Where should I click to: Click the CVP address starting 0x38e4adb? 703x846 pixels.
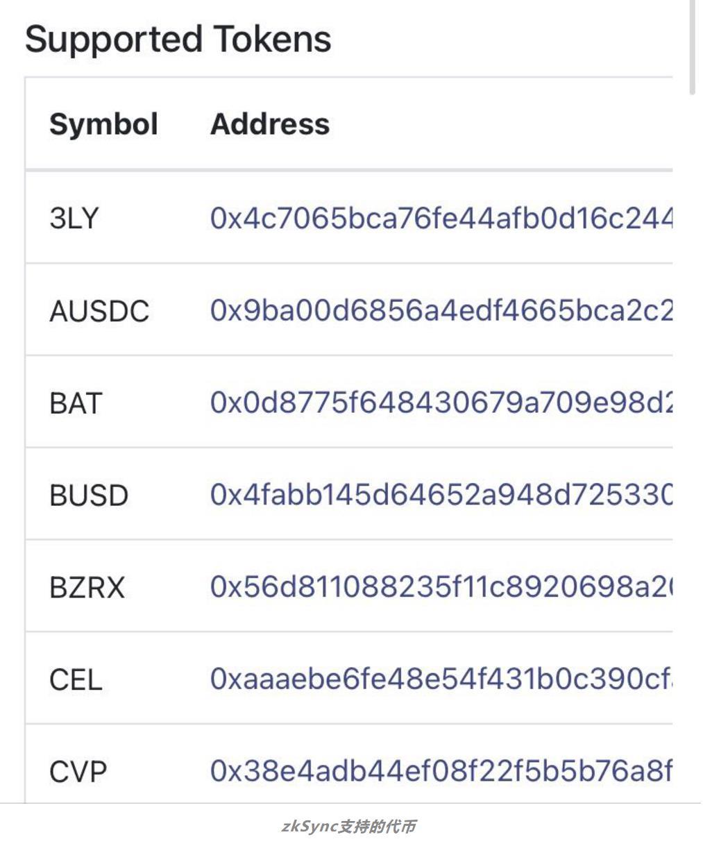441,770
